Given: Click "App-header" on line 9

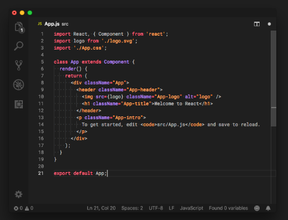Looking at the screenshot, I should point(143,90).
